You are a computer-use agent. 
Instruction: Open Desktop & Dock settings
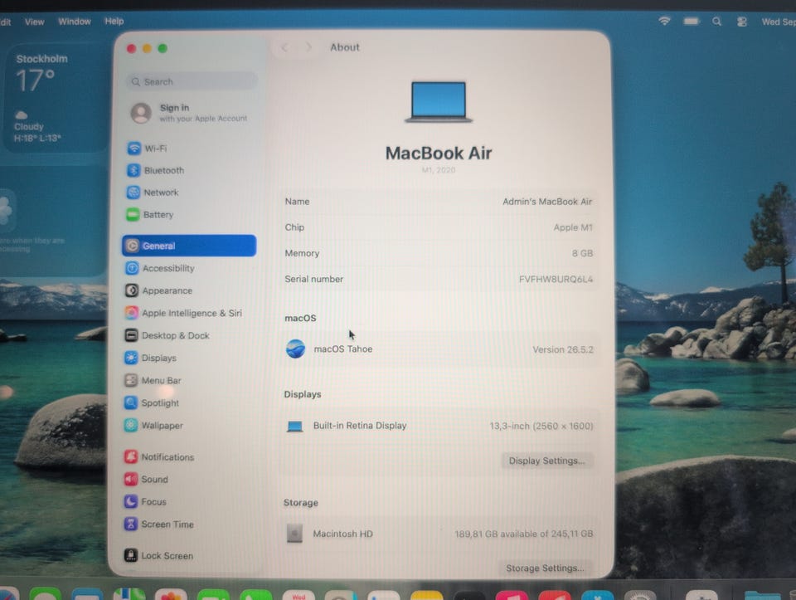[x=189, y=335]
